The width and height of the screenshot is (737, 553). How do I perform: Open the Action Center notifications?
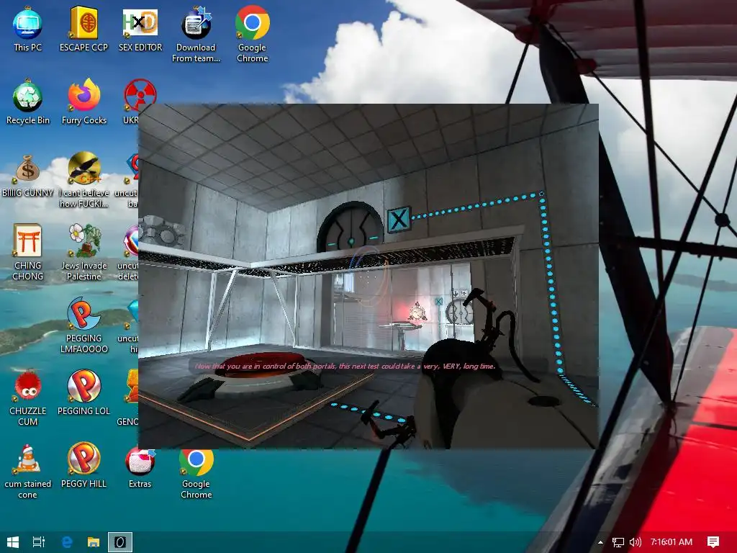click(713, 542)
